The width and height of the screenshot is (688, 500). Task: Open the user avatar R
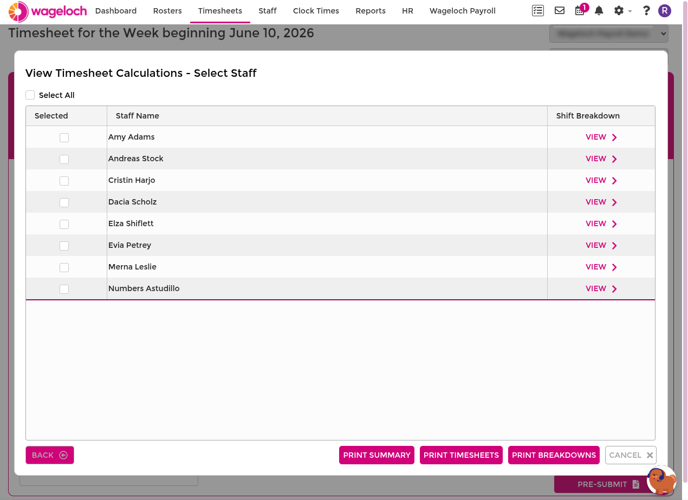(x=665, y=10)
